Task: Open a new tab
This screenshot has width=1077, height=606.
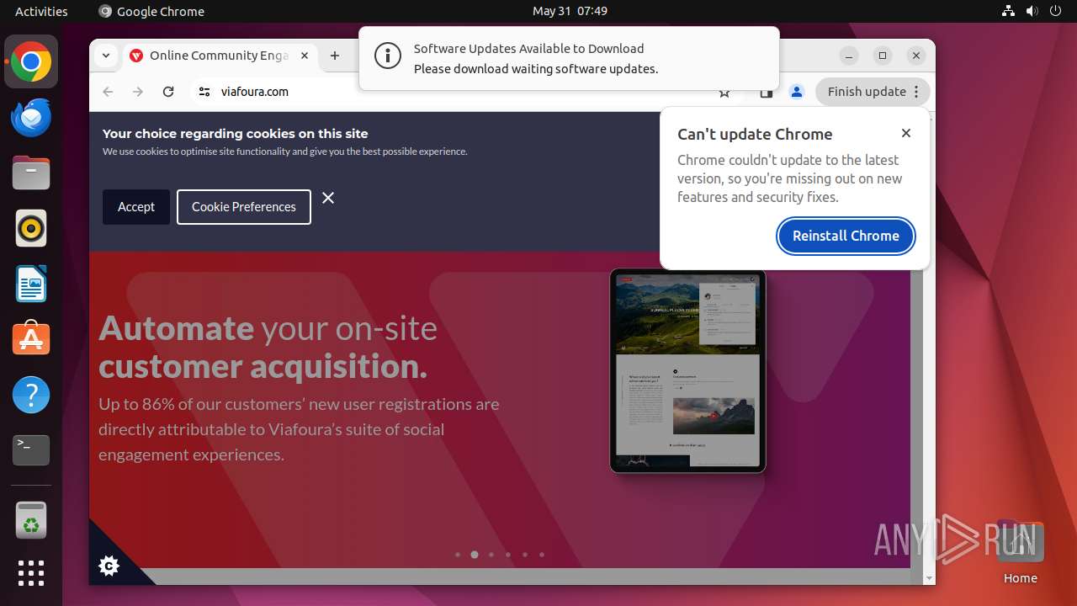Action: [335, 56]
